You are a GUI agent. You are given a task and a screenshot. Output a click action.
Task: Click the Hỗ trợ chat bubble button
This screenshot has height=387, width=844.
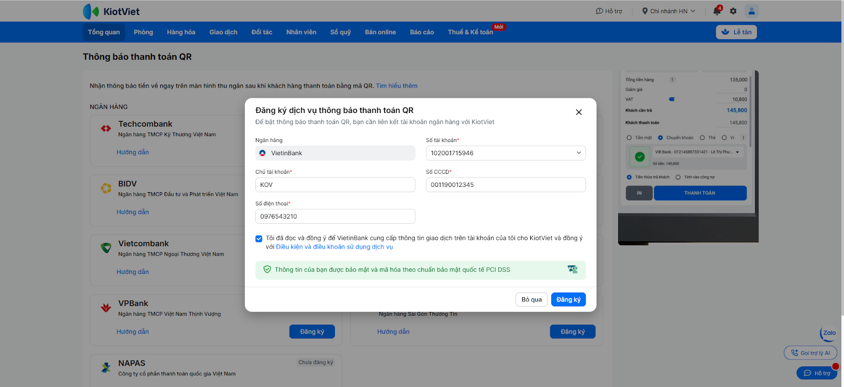[x=817, y=373]
